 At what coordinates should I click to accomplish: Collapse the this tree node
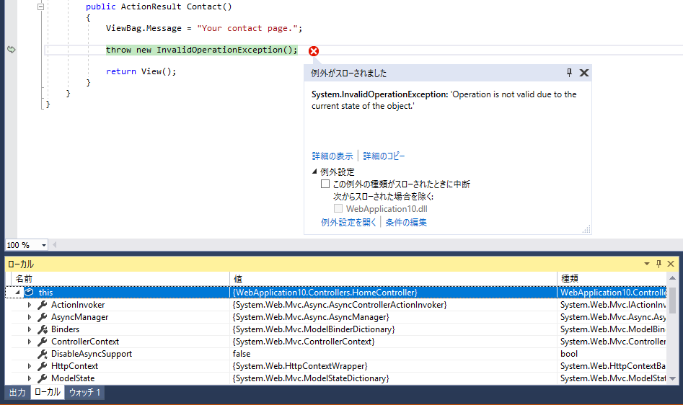click(x=18, y=293)
